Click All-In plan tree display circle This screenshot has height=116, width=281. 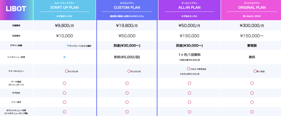tap(189, 102)
